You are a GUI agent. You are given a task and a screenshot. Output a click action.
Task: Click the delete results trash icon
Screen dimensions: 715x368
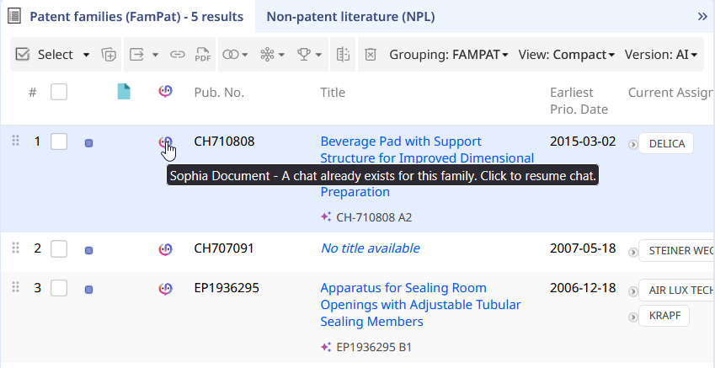pyautogui.click(x=371, y=55)
